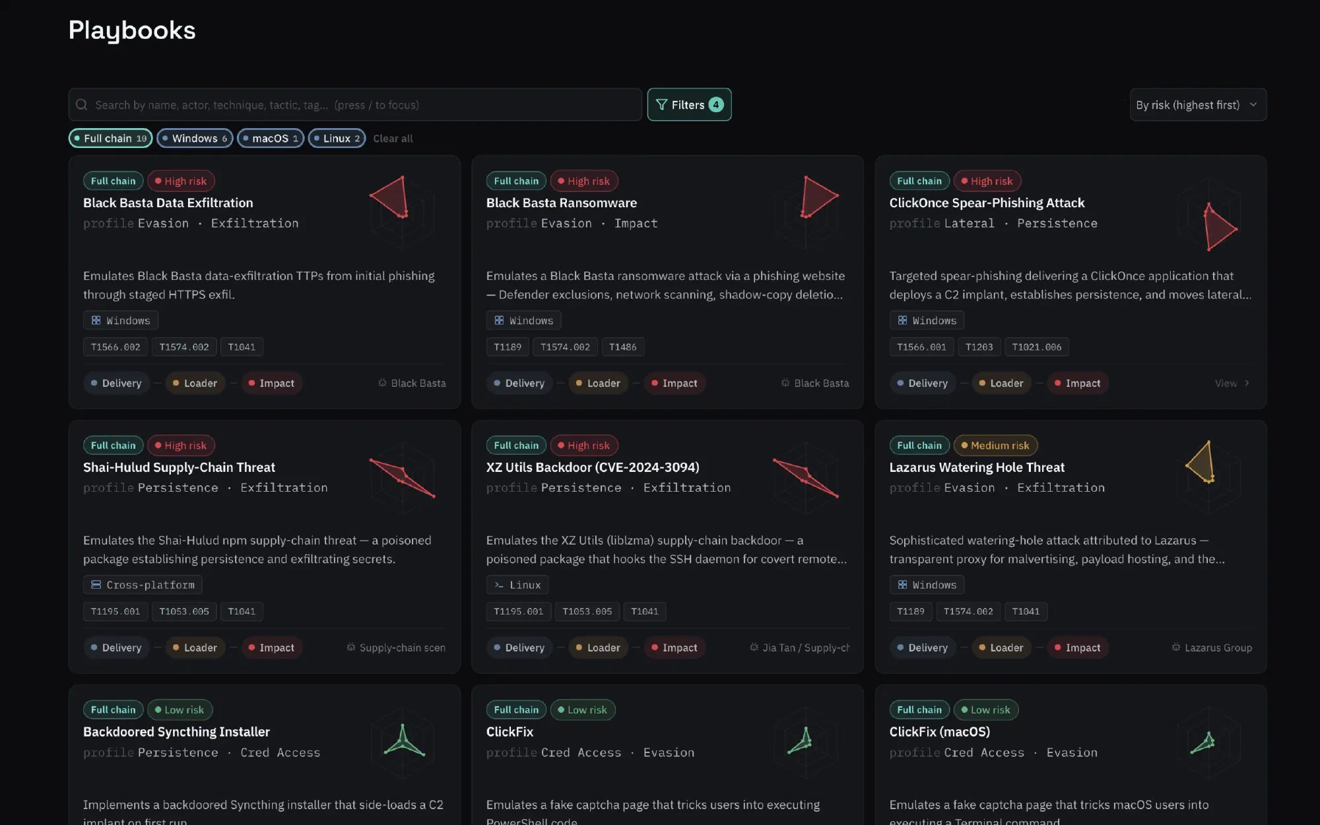Click Delivery stage on Shai-Hulud card
The height and width of the screenshot is (825, 1320).
(117, 647)
